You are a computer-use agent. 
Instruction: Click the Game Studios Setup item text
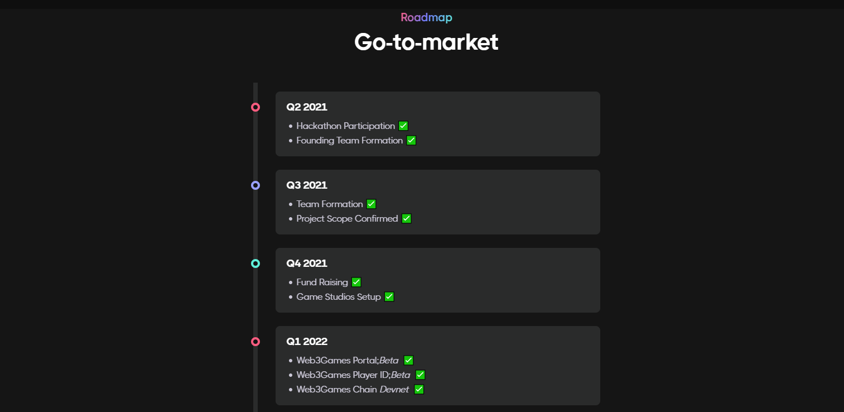click(339, 297)
